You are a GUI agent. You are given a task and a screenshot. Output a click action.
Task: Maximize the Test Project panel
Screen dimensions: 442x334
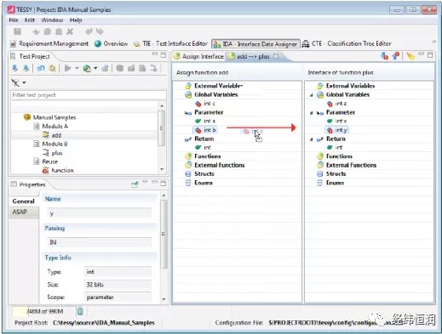coord(164,55)
